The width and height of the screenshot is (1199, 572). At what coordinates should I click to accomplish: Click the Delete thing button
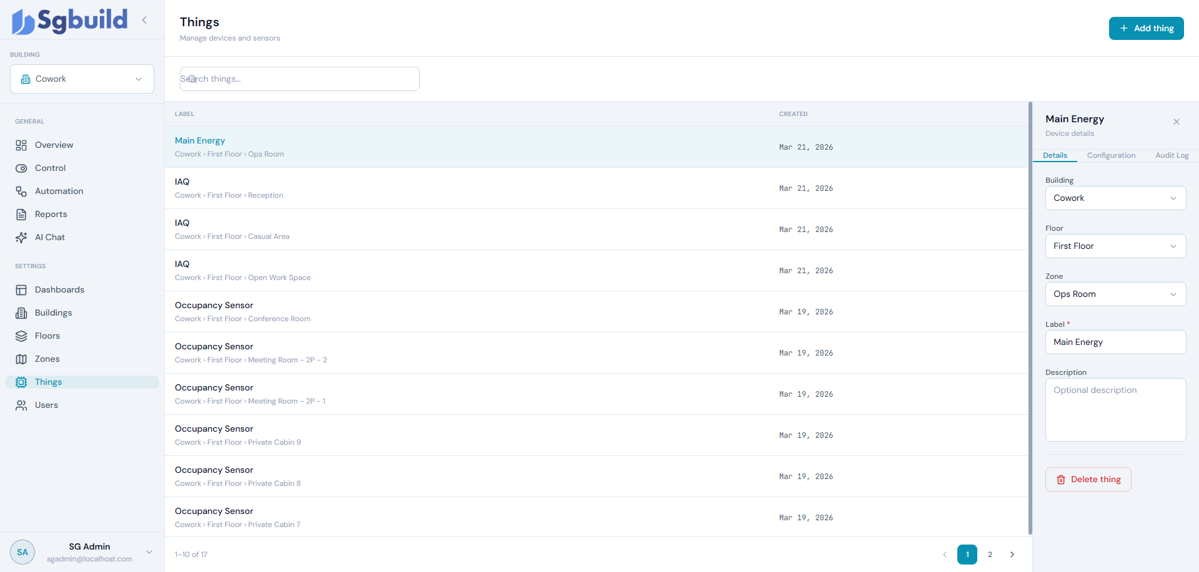[1088, 479]
